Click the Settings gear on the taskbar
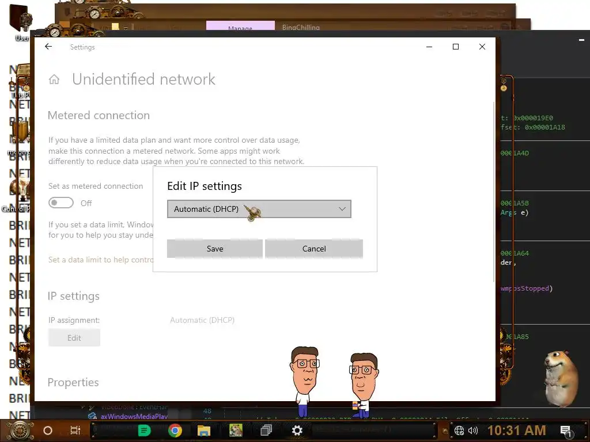590x442 pixels. click(x=297, y=430)
